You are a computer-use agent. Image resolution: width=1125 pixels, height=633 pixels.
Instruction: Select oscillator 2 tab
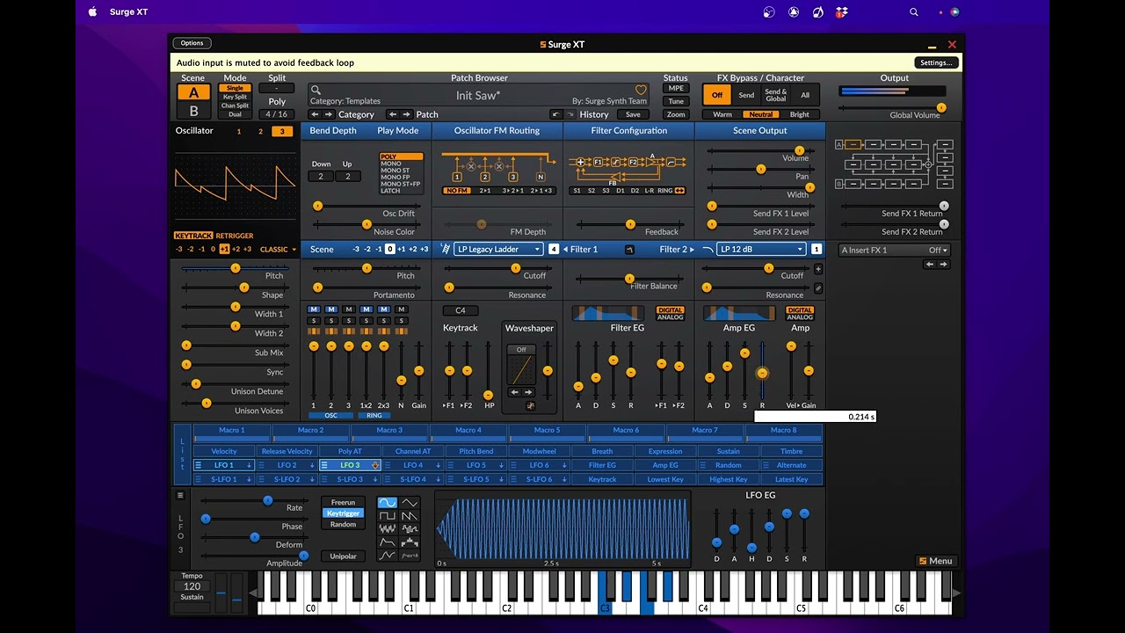pos(260,131)
